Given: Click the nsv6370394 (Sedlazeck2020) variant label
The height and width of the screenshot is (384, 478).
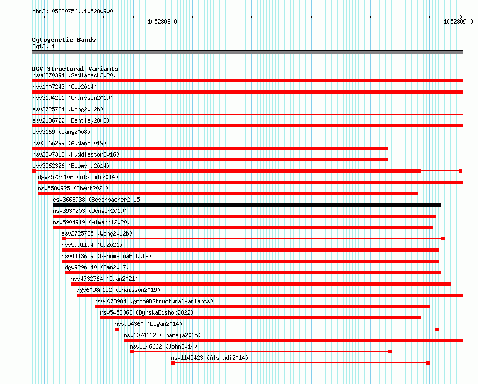Looking at the screenshot, I should [74, 75].
